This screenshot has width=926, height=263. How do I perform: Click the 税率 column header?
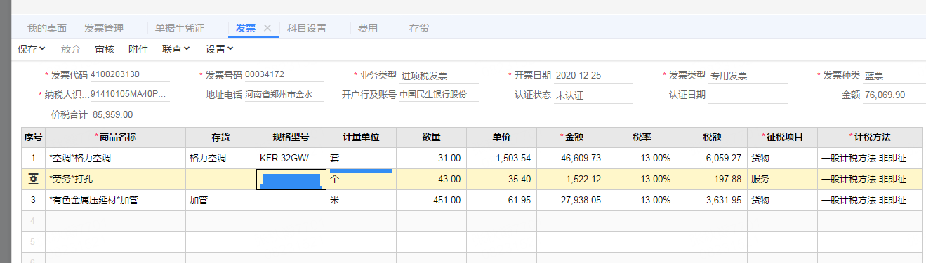(x=642, y=137)
